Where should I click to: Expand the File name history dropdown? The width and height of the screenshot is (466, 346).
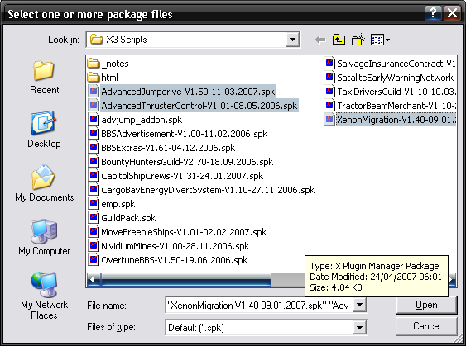(x=359, y=305)
